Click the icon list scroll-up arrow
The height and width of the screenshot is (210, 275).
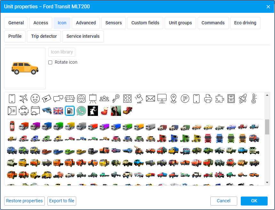click(x=267, y=95)
